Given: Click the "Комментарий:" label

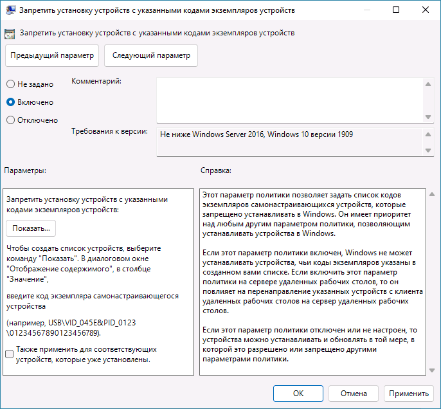Looking at the screenshot, I should (x=96, y=81).
